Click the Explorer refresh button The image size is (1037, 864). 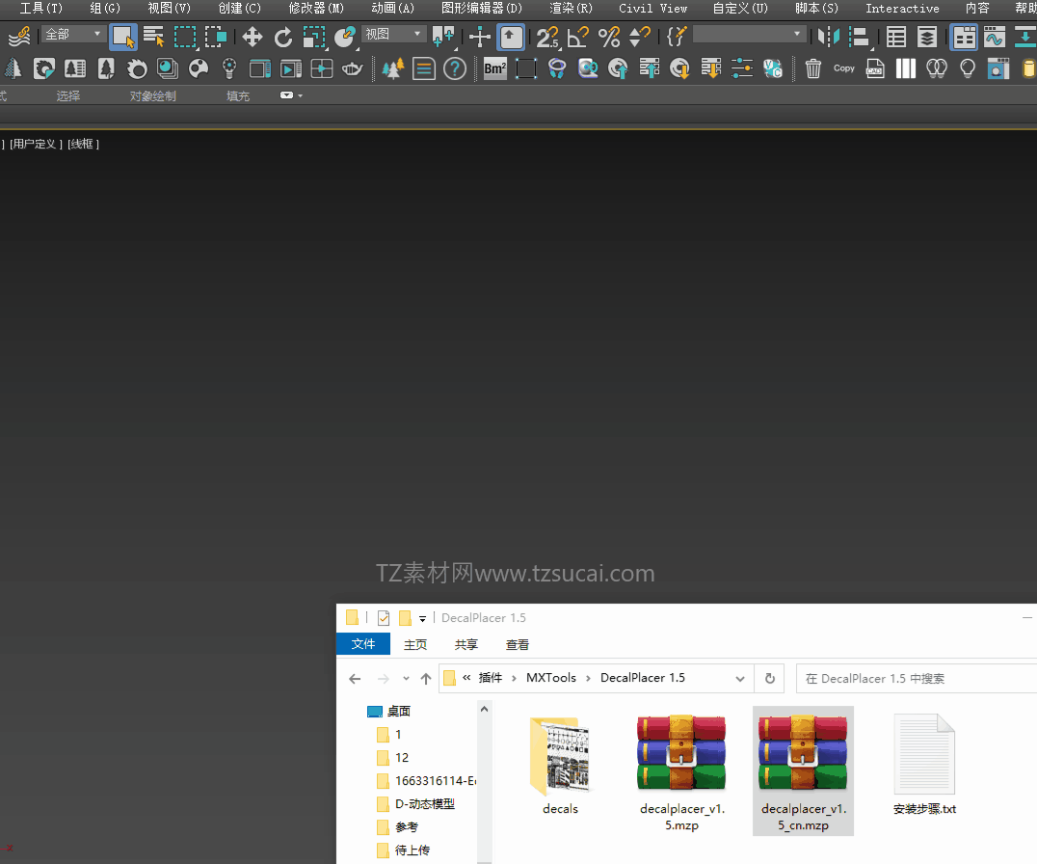click(x=769, y=679)
